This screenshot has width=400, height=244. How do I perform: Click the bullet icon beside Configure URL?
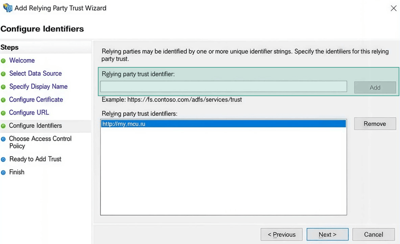[x=3, y=113]
